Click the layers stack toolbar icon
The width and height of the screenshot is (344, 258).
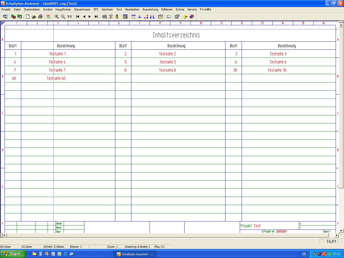105,17
